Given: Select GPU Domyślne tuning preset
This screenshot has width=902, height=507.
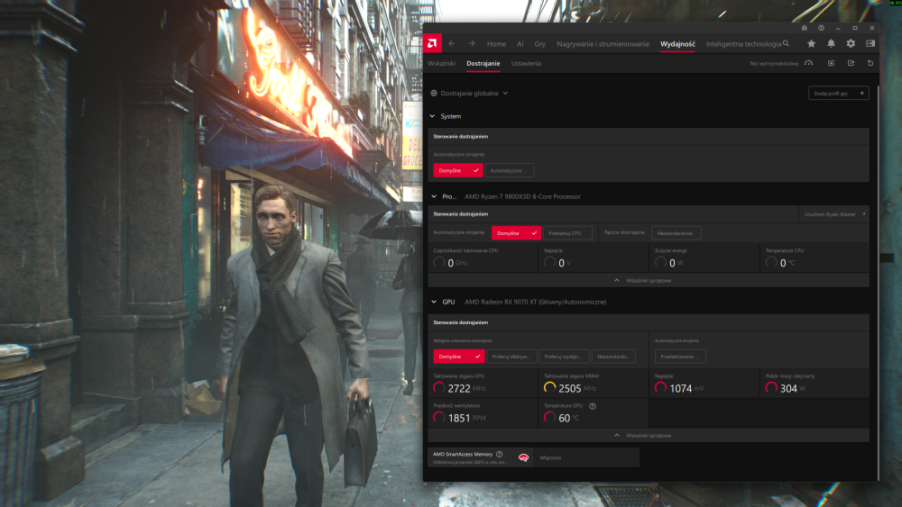Looking at the screenshot, I should point(458,357).
